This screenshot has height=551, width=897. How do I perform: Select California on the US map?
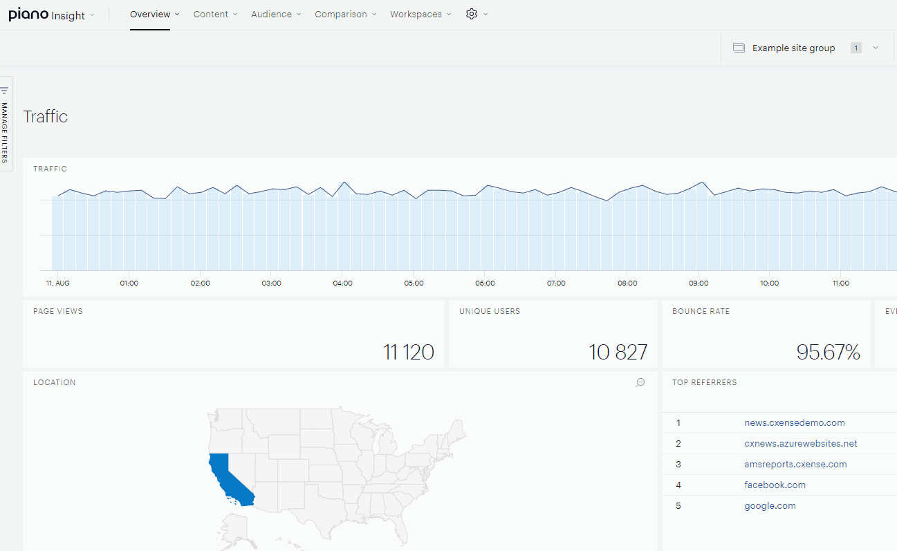tap(230, 479)
